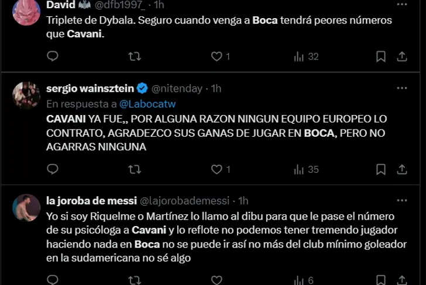Bookmark sergio wainsztein's tweet

point(380,169)
